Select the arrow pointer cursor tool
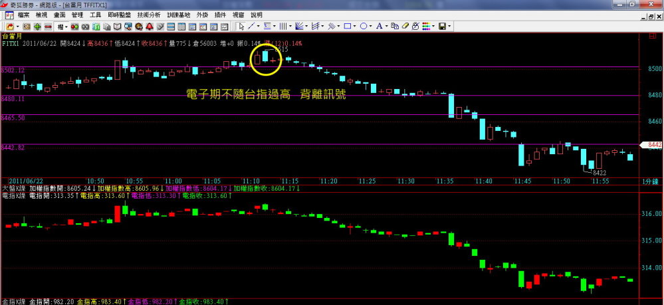This screenshot has height=305, width=664. click(x=241, y=26)
